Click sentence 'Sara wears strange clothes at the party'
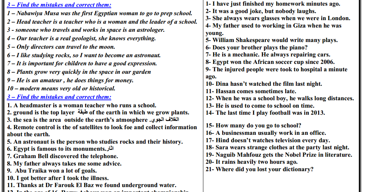Screen dimensions: 367x192 (x=277, y=148)
